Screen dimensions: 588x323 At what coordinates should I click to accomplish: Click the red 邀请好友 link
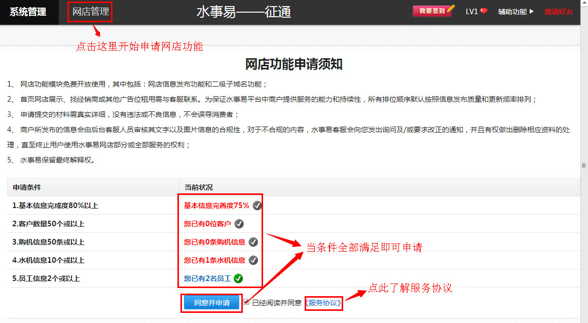559,12
